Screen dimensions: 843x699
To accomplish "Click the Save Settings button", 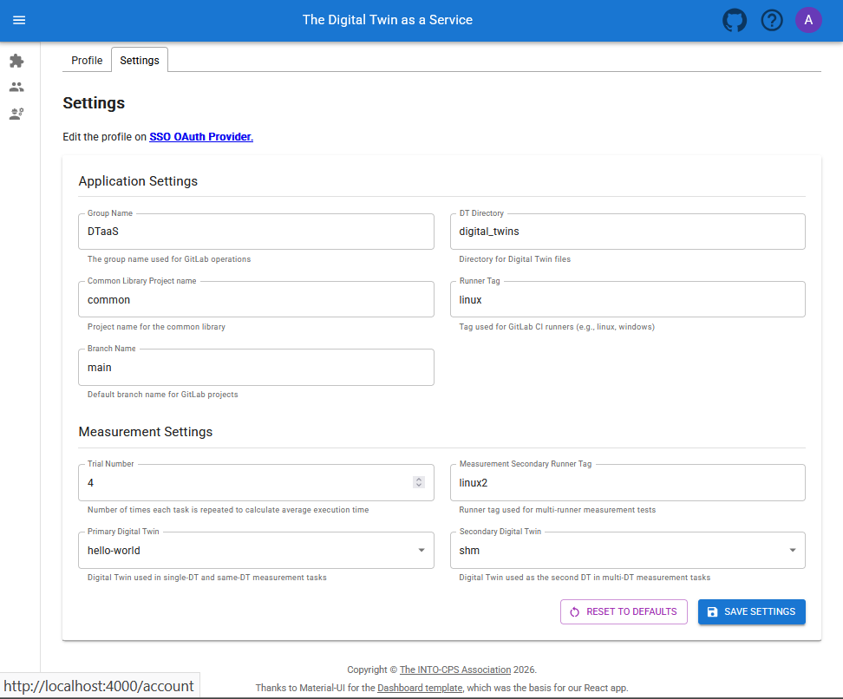I will [752, 612].
